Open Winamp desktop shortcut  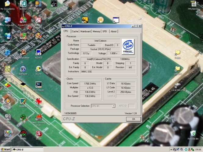[x=8, y=103]
